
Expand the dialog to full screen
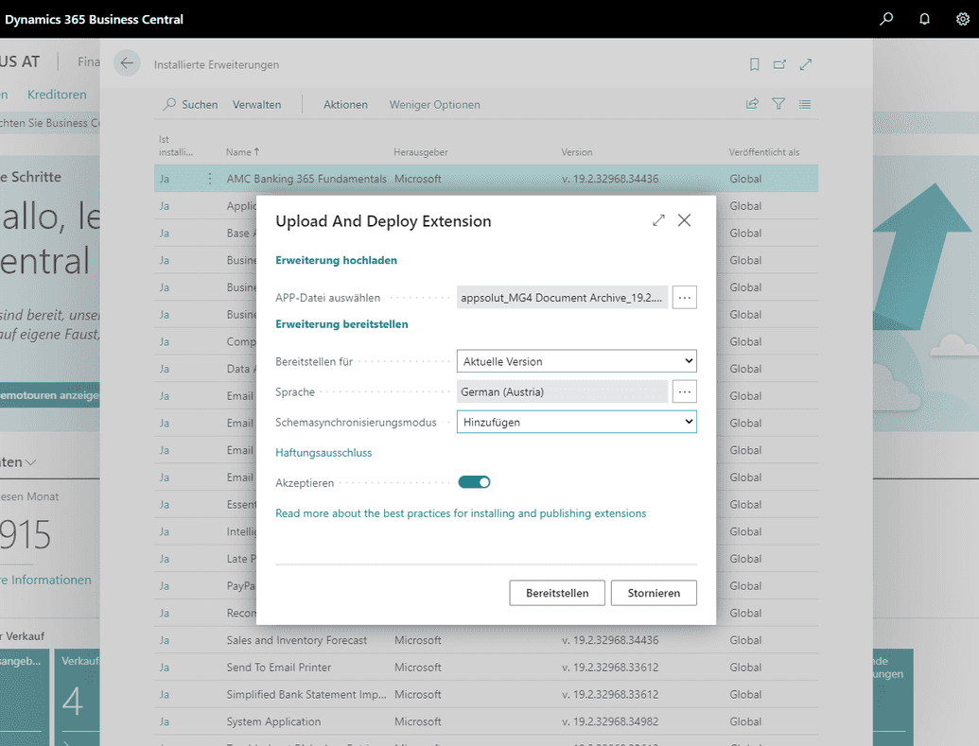(658, 220)
